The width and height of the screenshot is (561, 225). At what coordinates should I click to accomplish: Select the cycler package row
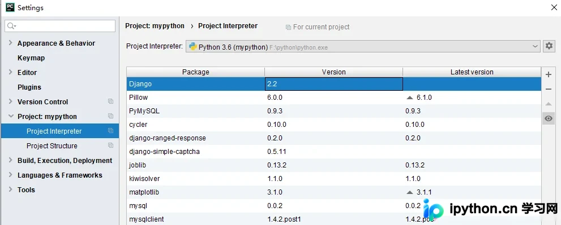tap(334, 125)
